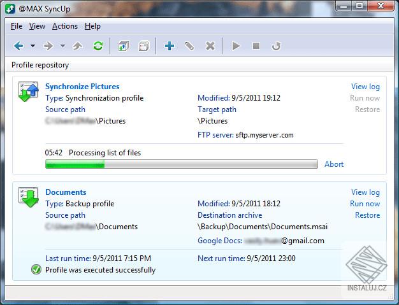Click the green synchronization progress bar
Screen dimensions: 399x305
[182, 164]
